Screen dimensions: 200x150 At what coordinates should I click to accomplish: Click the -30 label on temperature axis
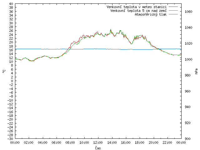click(x=10, y=139)
